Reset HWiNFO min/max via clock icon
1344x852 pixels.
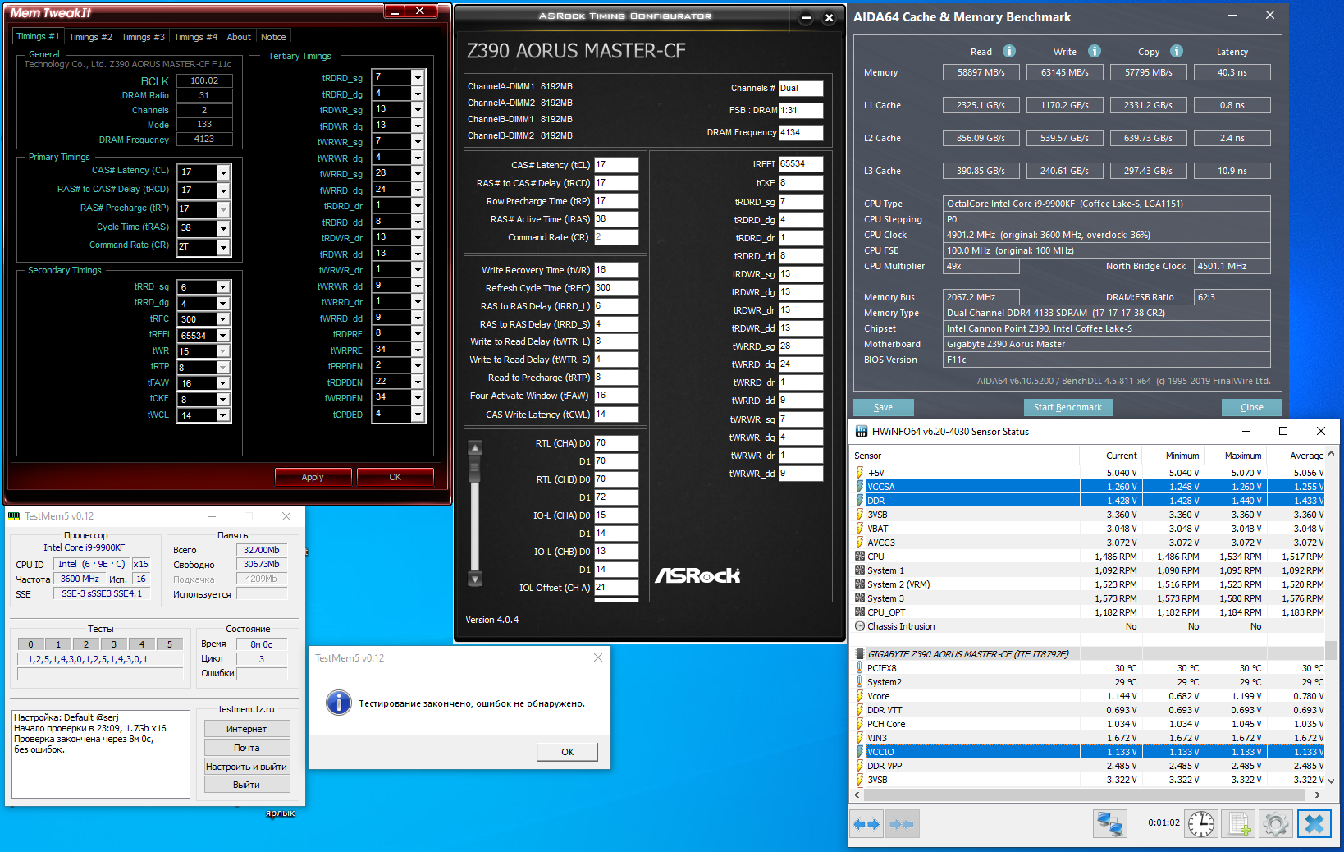point(1201,823)
